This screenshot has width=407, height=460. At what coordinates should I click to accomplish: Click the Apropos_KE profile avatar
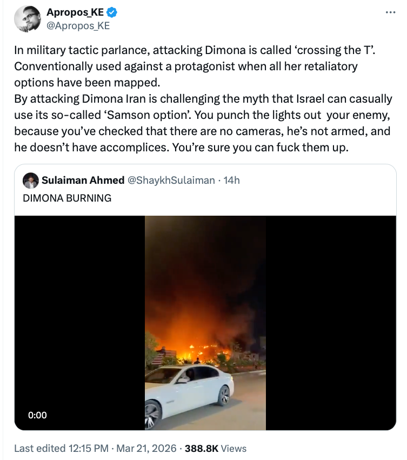28,19
